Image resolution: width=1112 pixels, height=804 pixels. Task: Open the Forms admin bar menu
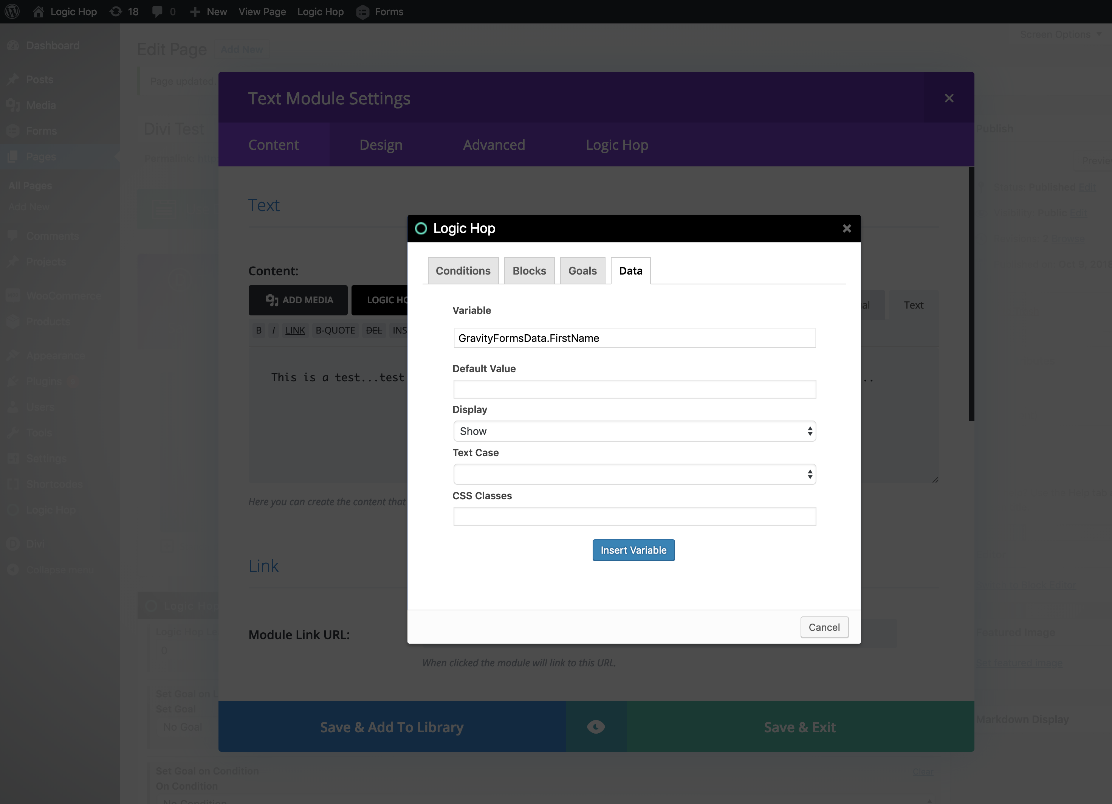379,11
